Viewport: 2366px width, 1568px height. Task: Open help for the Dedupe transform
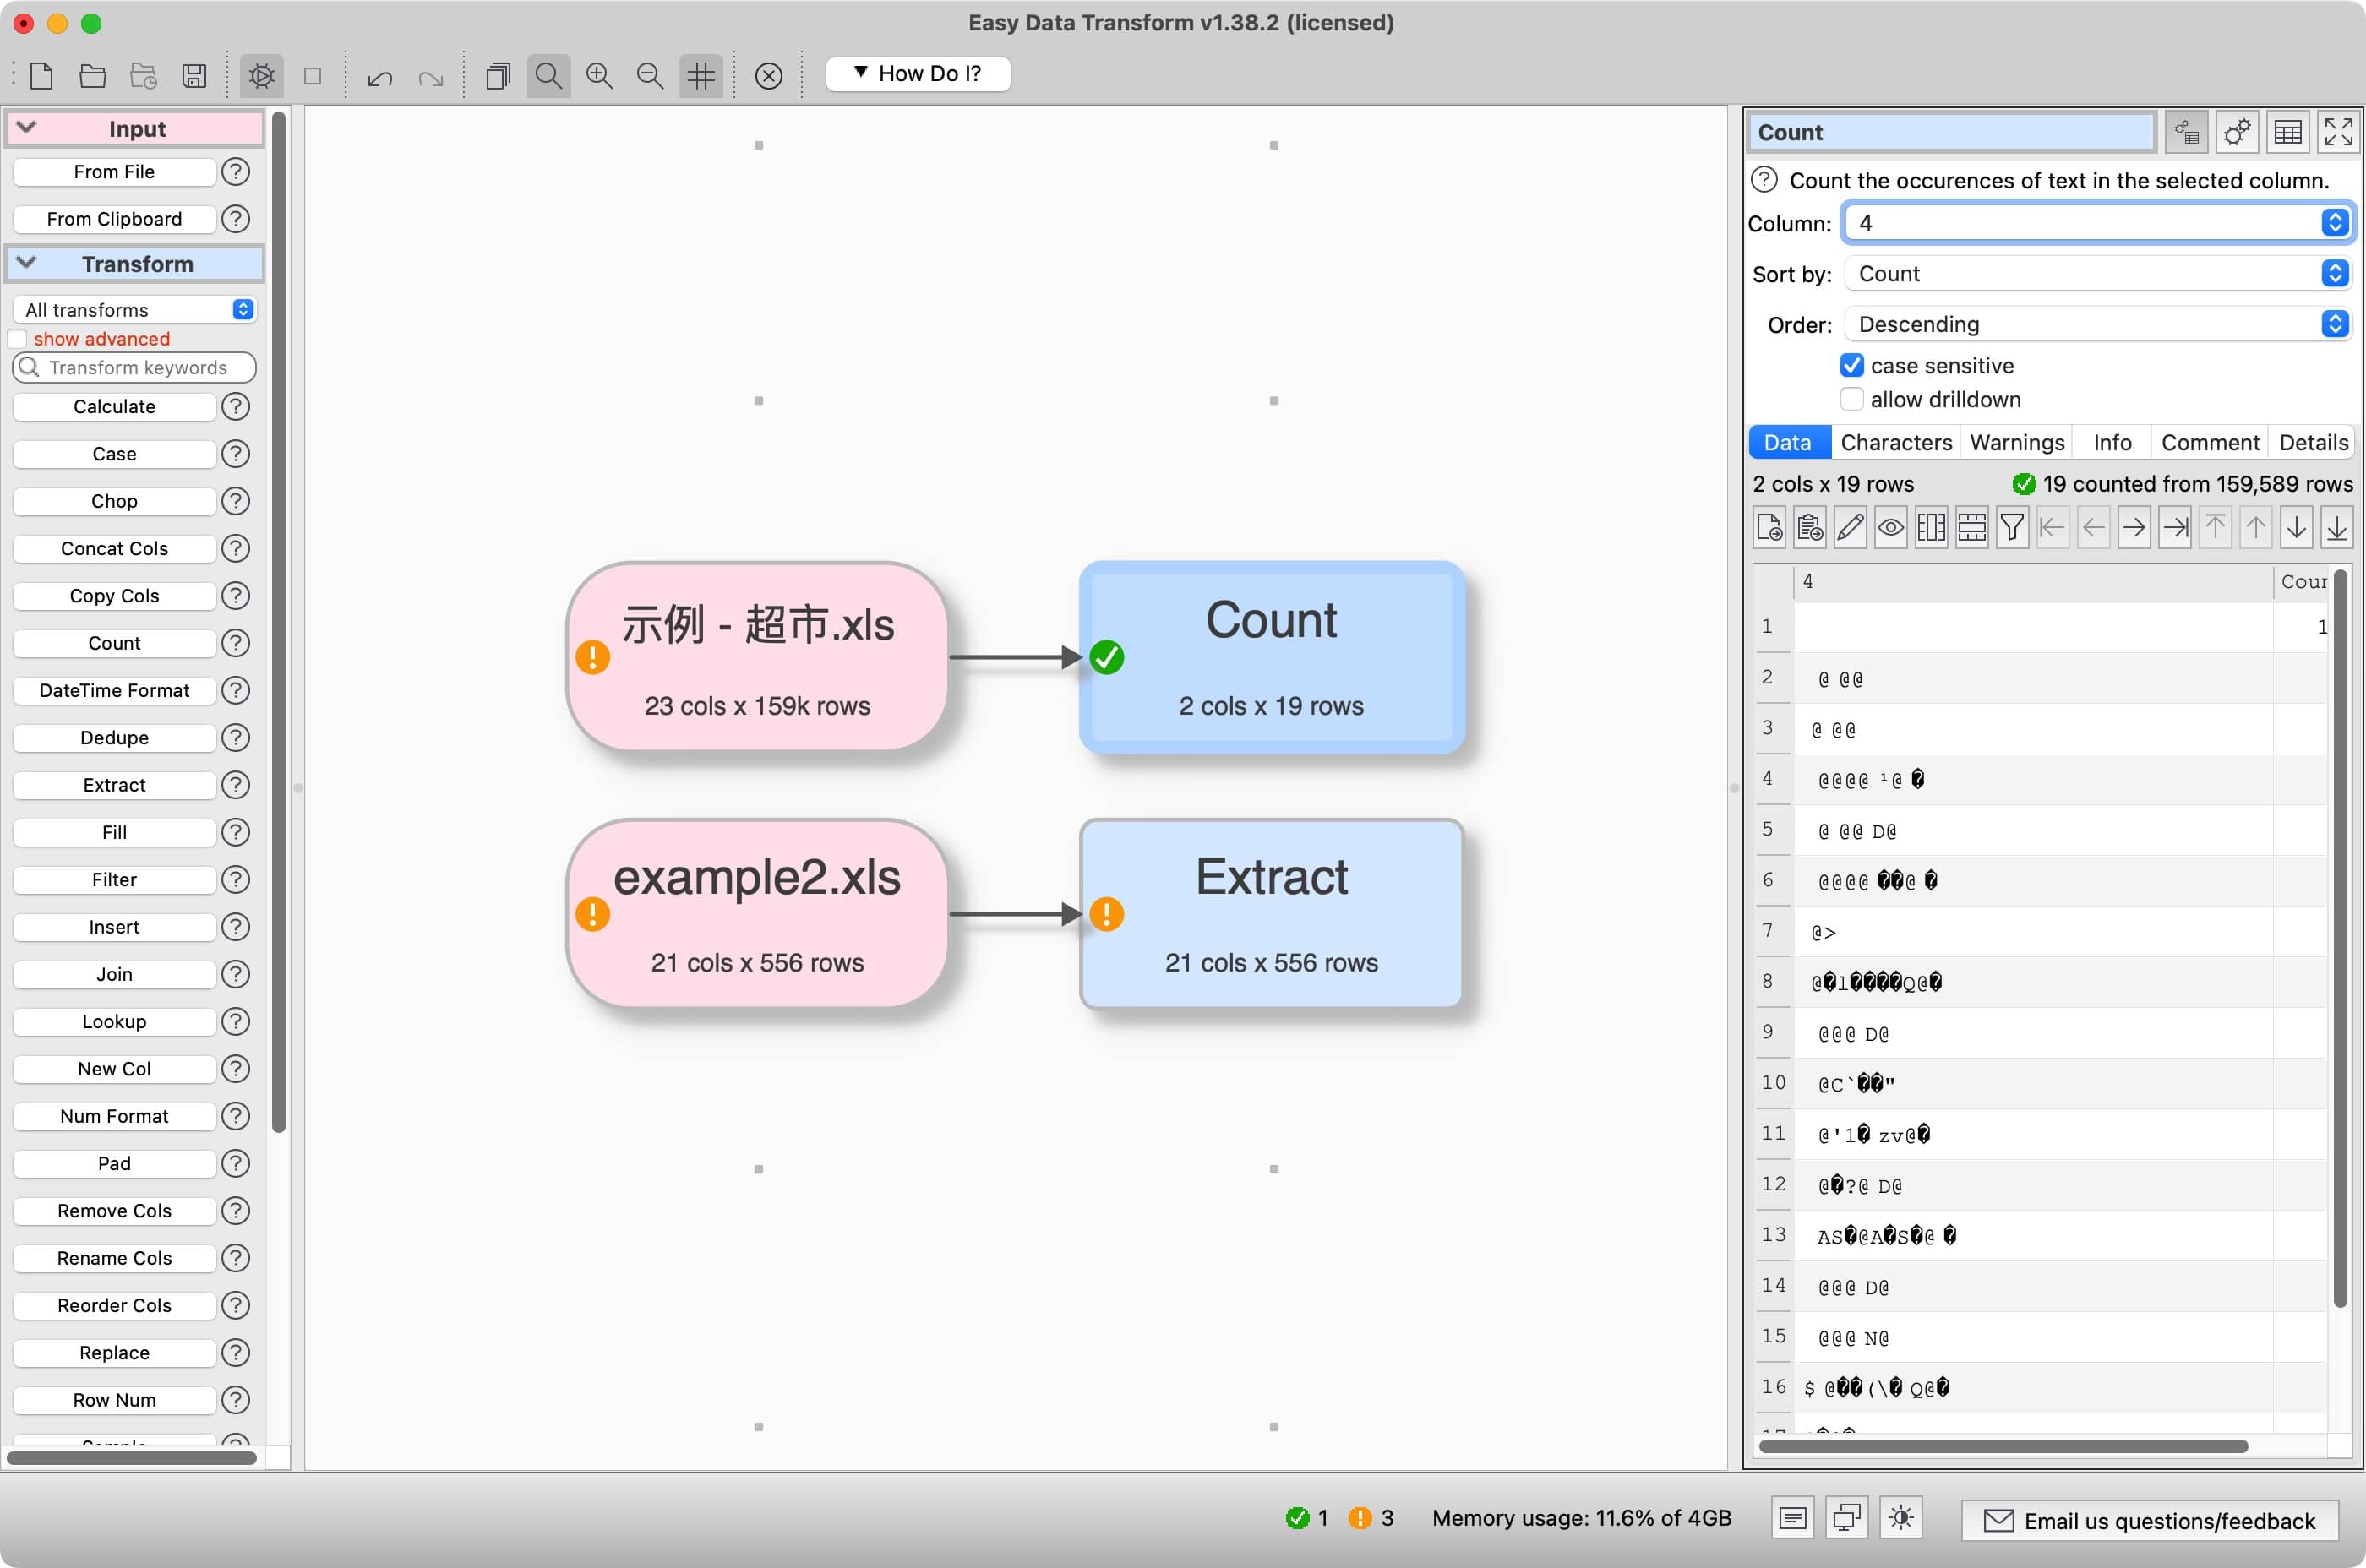tap(236, 738)
